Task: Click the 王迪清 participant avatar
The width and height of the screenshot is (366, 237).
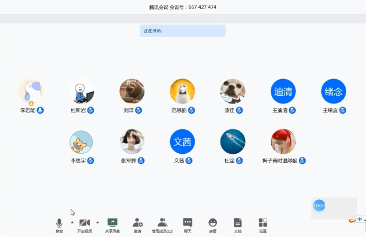Action: [x=283, y=91]
